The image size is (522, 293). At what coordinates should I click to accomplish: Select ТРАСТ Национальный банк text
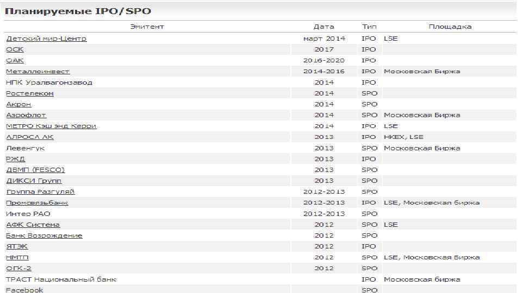click(x=61, y=280)
